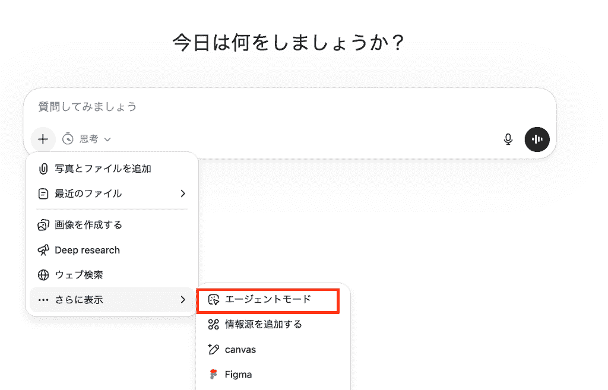Viewport: 608px width, 390px height.
Task: Click the globe icon for ウェブ検索
Action: pos(43,275)
